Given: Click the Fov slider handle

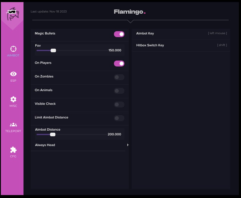Looking at the screenshot, I should tap(53, 50).
